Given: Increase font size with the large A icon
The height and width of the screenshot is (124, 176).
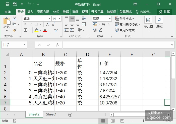Looking at the screenshot, I should 48,24.
